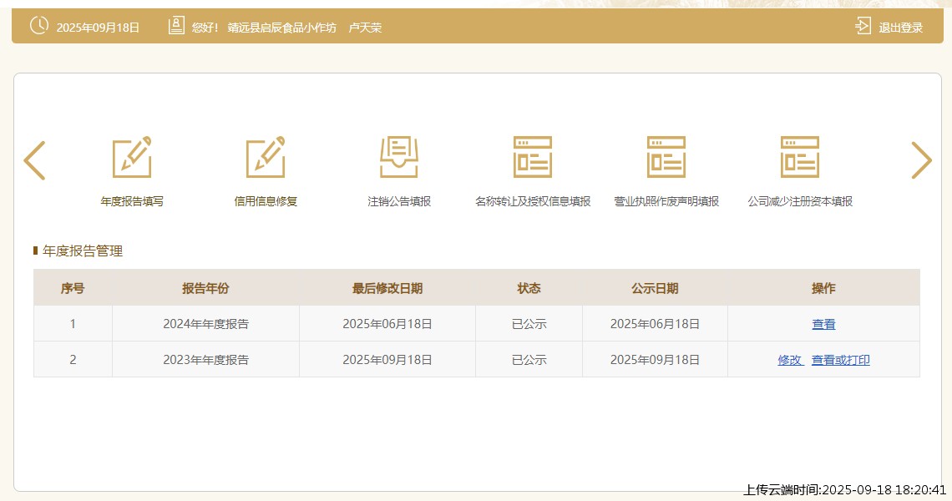Screen dimensions: 952x501
Task: Open the 年度报告填写 pencil icon
Action: pos(132,157)
